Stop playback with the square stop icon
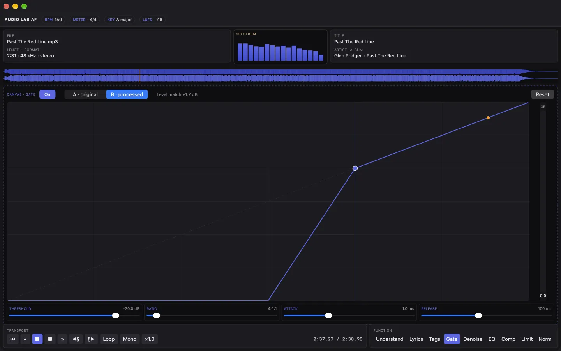Screen dimensions: 561x351 coord(50,339)
